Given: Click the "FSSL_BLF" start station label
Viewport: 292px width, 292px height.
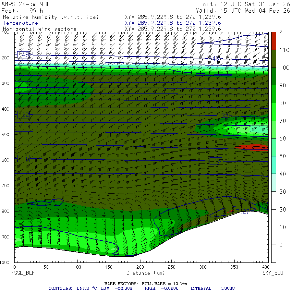Looking at the screenshot, I should click(23, 273).
